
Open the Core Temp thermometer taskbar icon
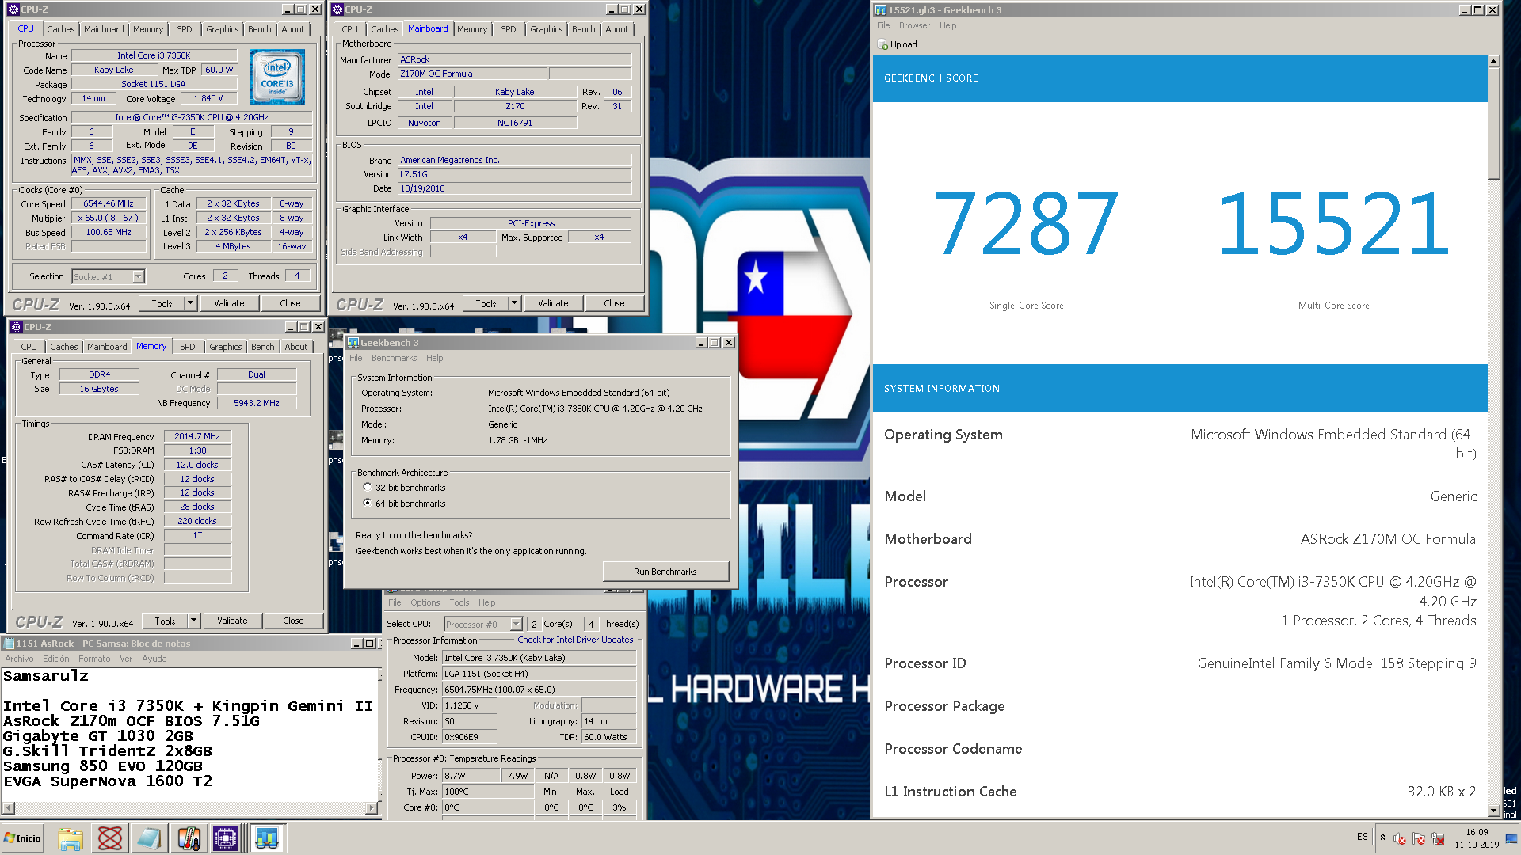point(188,838)
